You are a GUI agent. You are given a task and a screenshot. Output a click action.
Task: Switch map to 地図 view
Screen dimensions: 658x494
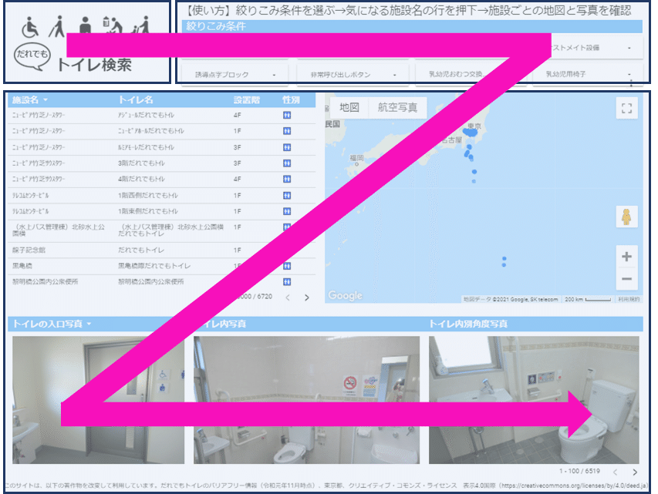coord(349,108)
